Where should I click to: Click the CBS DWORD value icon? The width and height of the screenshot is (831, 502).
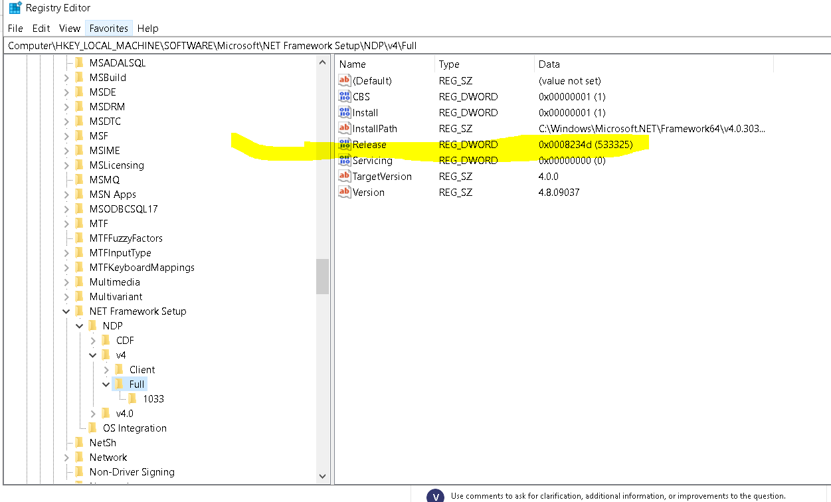[x=344, y=97]
